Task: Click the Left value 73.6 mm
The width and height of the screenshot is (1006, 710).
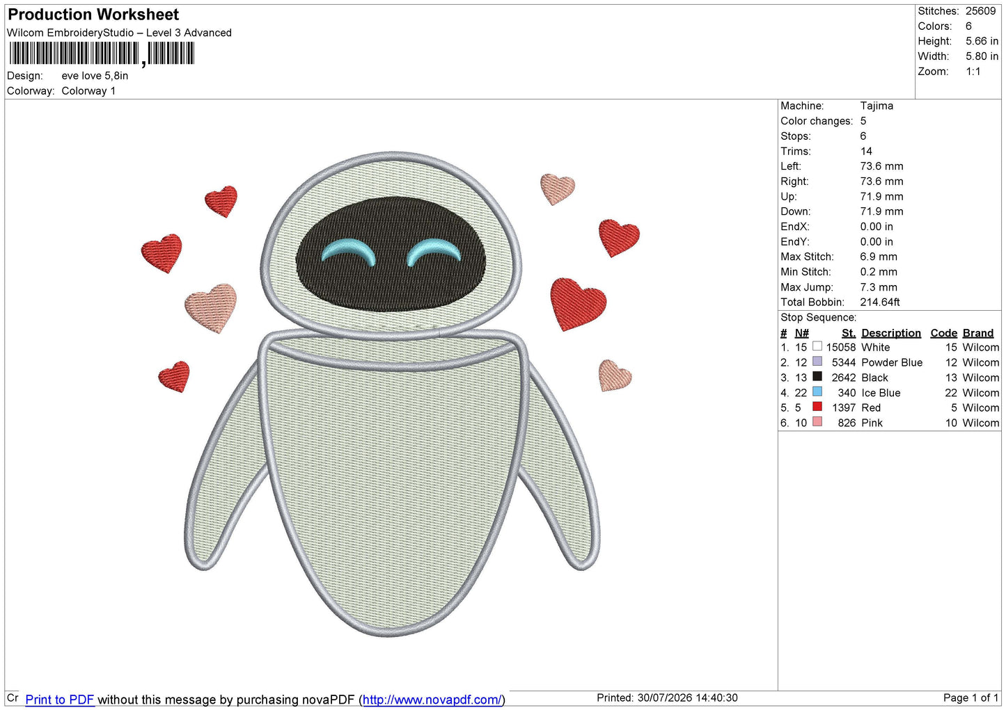Action: pyautogui.click(x=881, y=166)
